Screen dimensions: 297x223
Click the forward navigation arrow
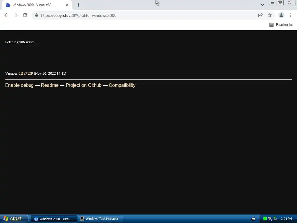(16, 15)
